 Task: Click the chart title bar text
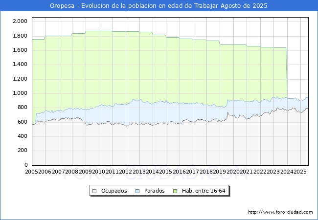pos(159,5)
